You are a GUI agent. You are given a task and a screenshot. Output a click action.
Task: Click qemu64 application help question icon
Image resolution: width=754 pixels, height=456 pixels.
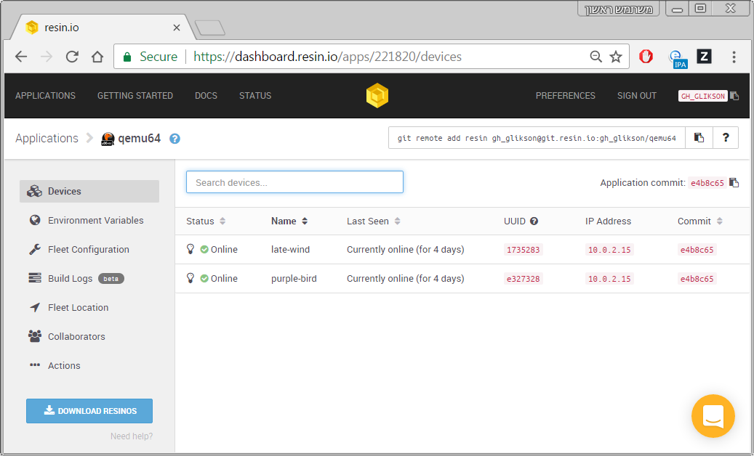click(x=175, y=139)
